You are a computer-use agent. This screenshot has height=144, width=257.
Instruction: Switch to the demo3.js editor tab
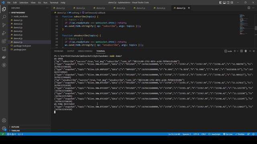pos(101,8)
